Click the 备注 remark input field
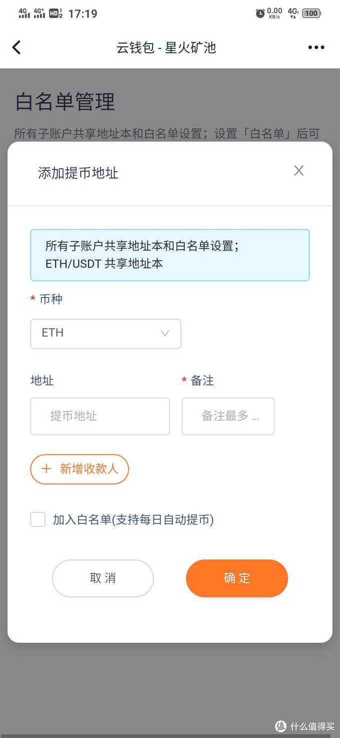Screen dimensions: 340x738 (x=228, y=416)
